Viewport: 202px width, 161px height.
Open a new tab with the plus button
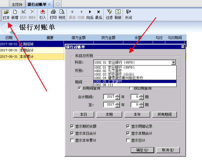58,4
